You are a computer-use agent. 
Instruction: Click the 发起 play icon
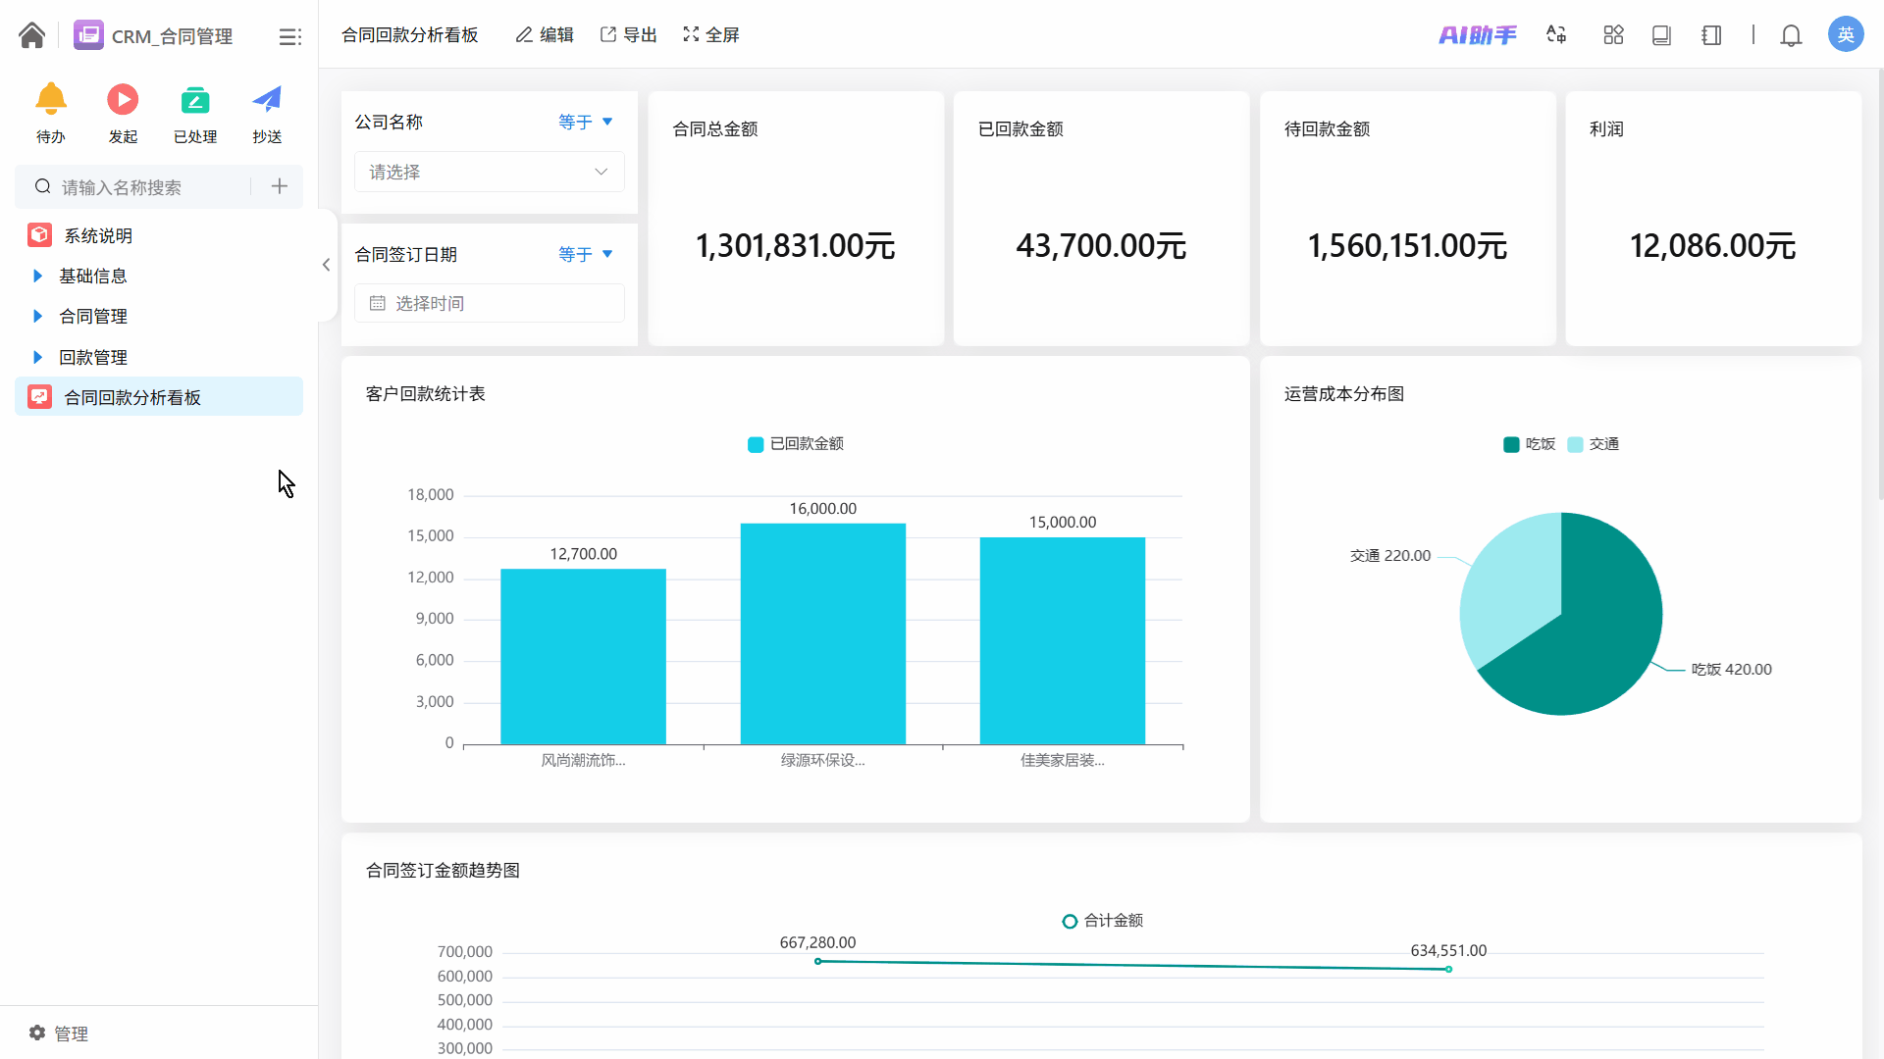point(123,100)
